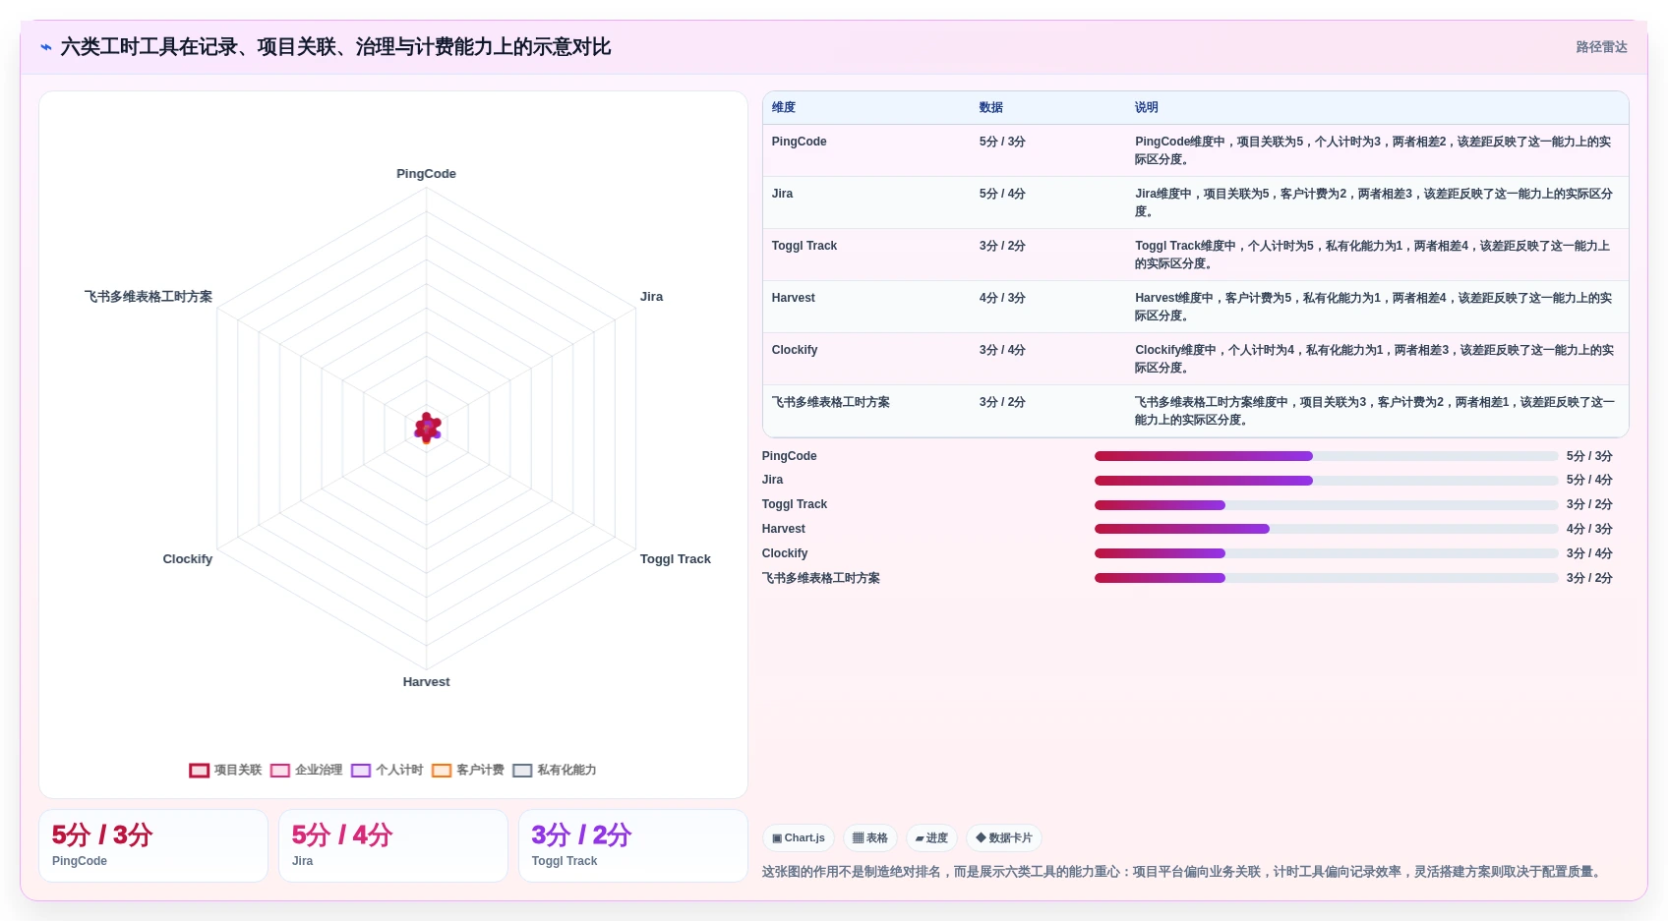Click the data cluster at the radar center

click(427, 429)
